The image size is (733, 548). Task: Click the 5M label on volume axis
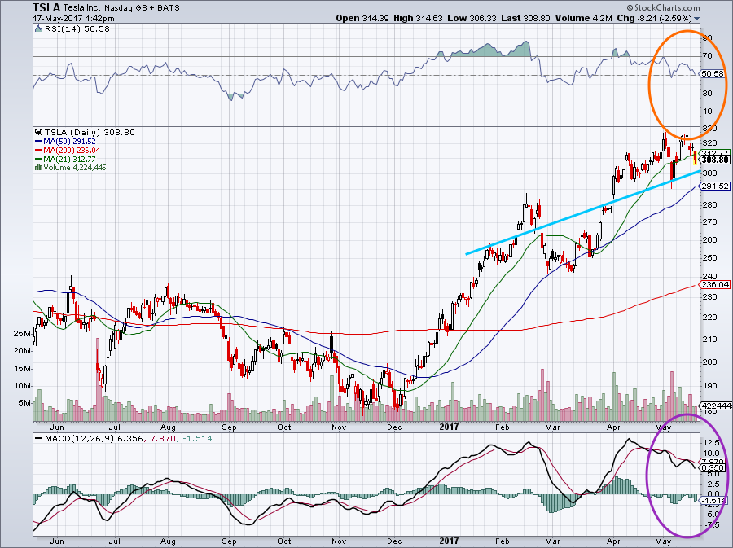pos(24,403)
